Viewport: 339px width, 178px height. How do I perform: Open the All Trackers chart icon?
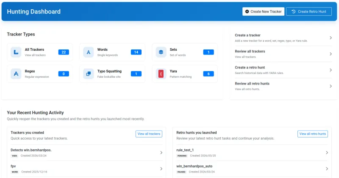(16, 52)
